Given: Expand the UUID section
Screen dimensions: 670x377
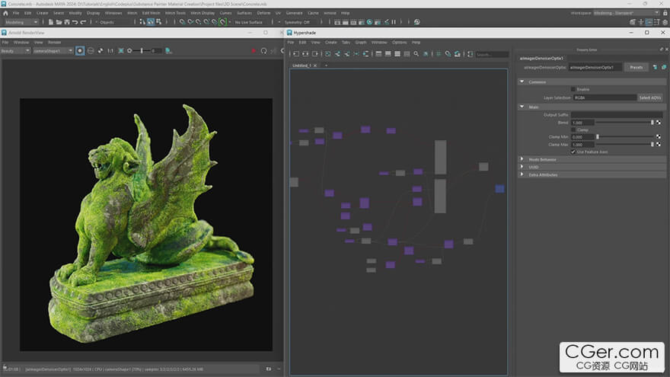Looking at the screenshot, I should click(x=522, y=167).
